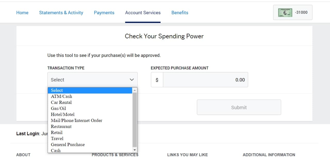
Task: Go to Statements & Activity
Action: [61, 13]
